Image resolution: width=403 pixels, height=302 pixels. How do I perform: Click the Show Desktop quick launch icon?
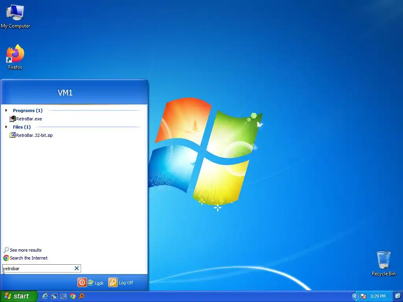(x=63, y=296)
